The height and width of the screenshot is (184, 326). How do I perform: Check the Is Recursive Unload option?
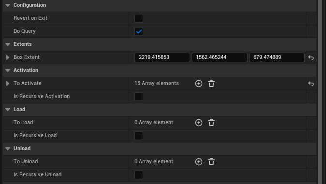coord(139,175)
